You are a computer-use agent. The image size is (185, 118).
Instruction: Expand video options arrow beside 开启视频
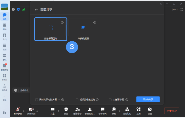click(37, 111)
